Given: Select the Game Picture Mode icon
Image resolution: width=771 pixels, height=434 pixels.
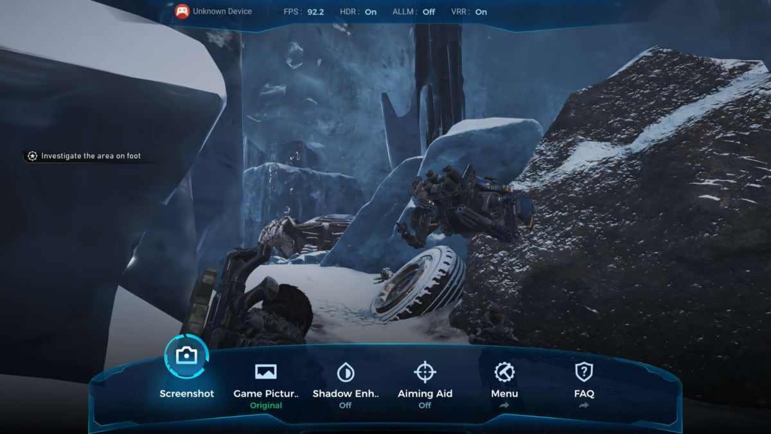Looking at the screenshot, I should click(x=266, y=372).
